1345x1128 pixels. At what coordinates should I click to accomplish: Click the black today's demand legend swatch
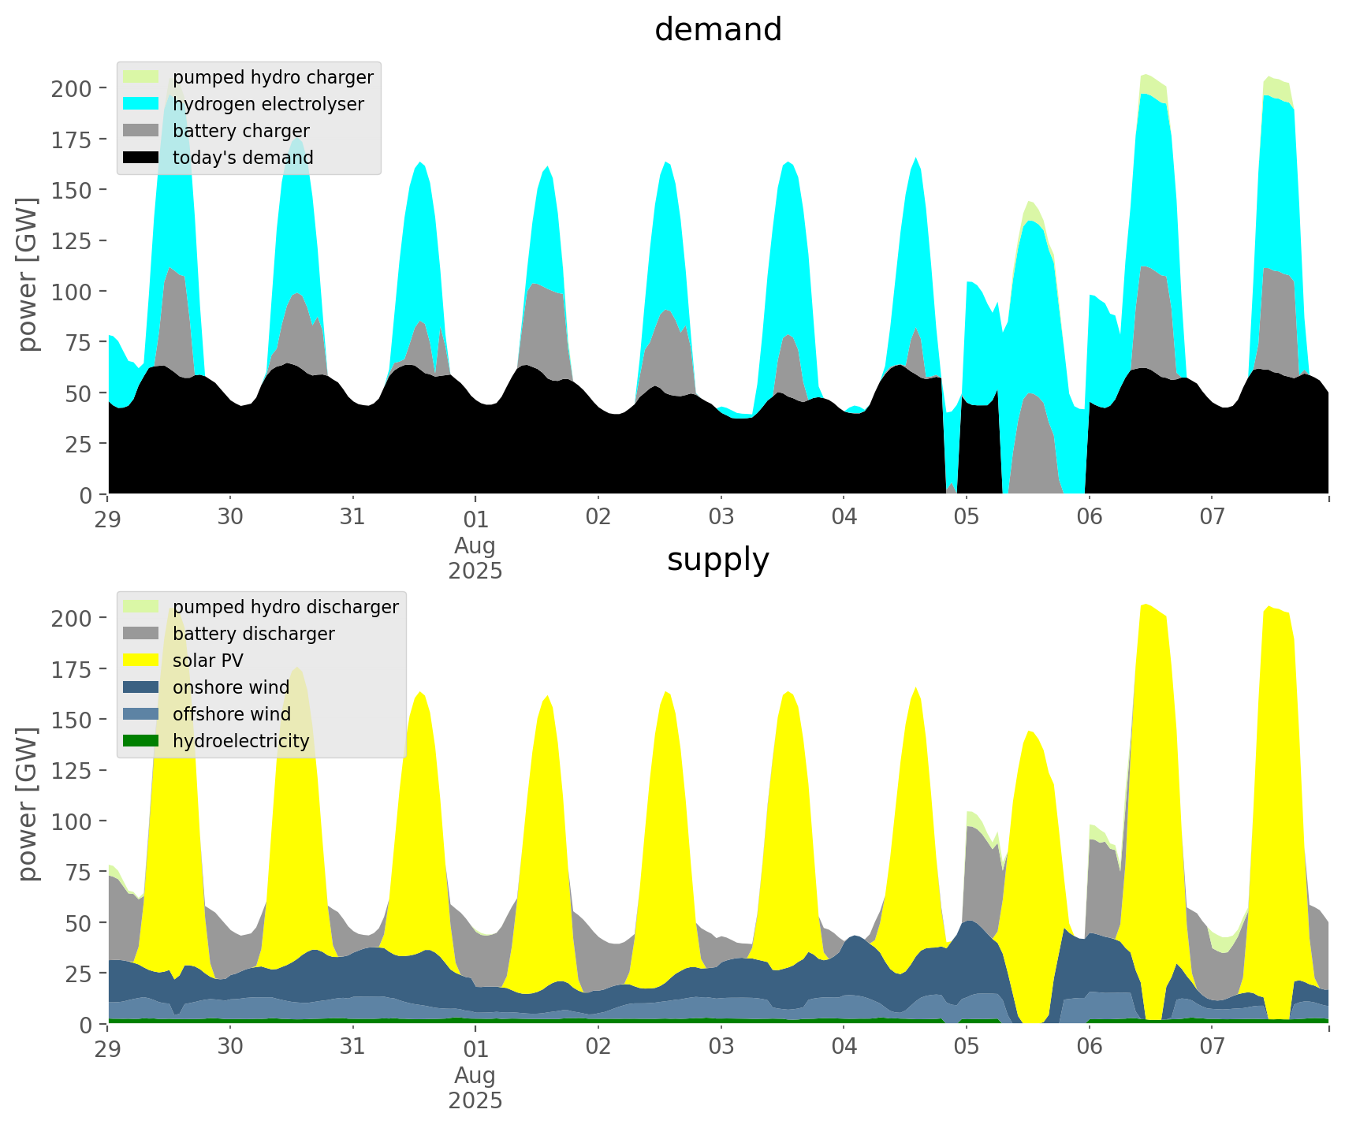tap(142, 158)
